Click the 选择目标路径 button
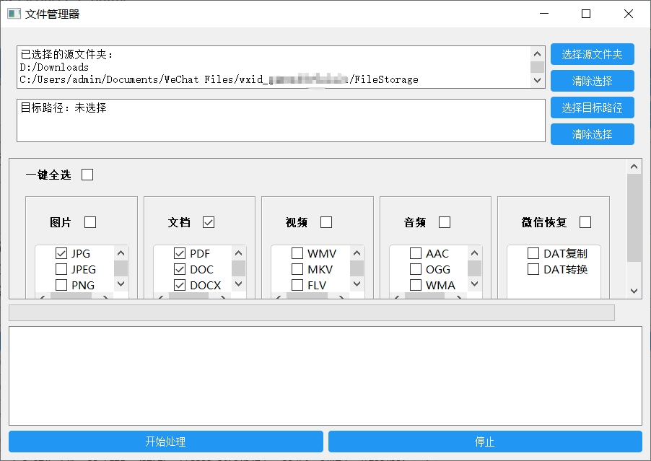Screen dimensions: 651x461 pyautogui.click(x=592, y=107)
